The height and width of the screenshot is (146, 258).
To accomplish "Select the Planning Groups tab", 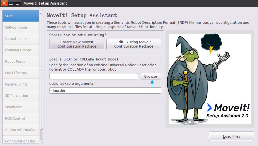I will (x=21, y=50).
